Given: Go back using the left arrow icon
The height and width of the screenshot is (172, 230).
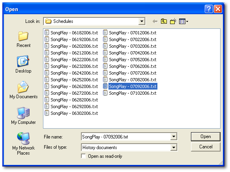Looking at the screenshot, I should [155, 21].
